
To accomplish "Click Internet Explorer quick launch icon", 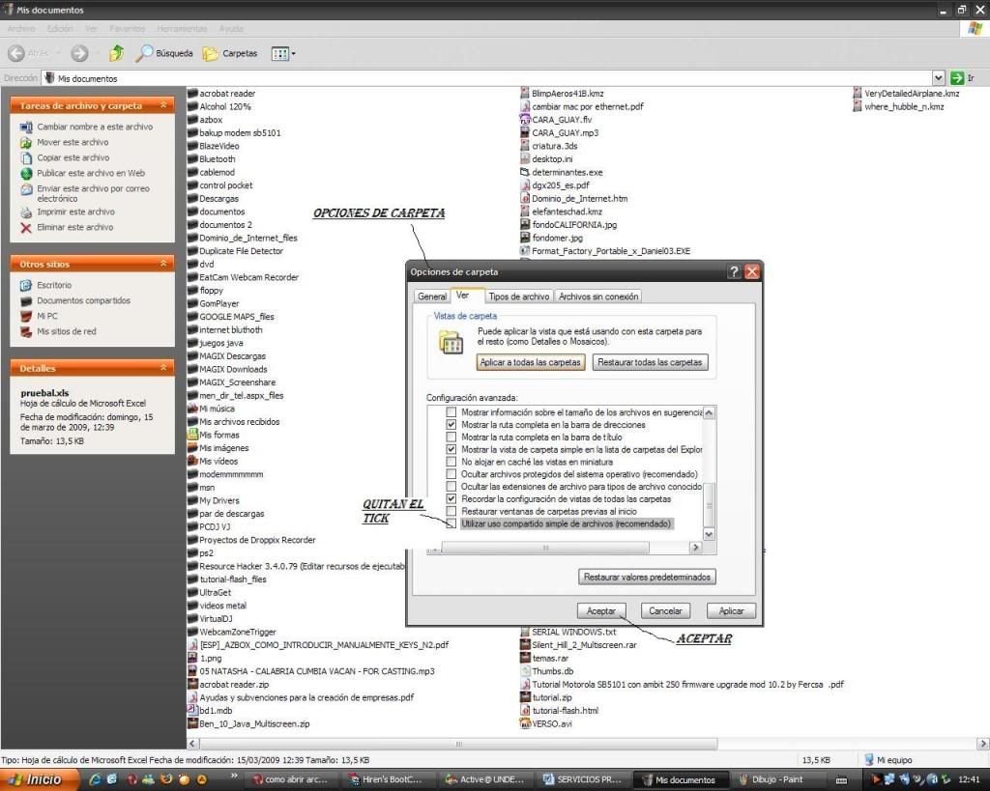I will [96, 779].
